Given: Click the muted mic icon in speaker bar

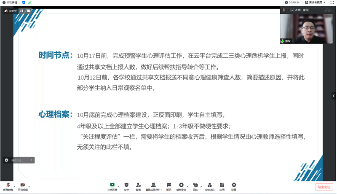Looking at the screenshot, I should pos(284,10).
